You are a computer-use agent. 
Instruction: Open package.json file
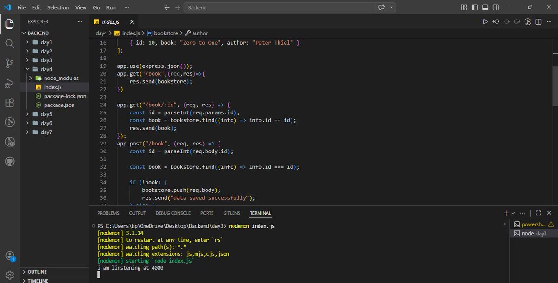[x=54, y=105]
